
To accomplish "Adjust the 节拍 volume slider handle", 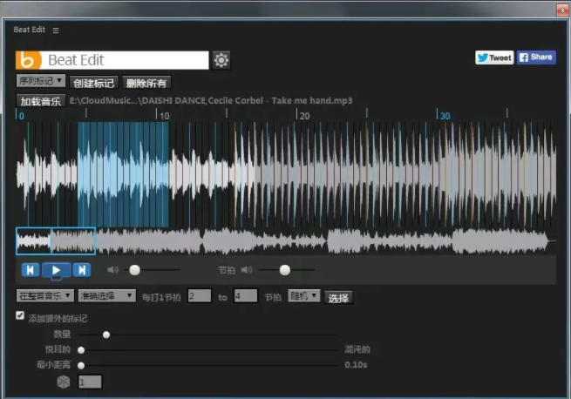I will pyautogui.click(x=285, y=270).
